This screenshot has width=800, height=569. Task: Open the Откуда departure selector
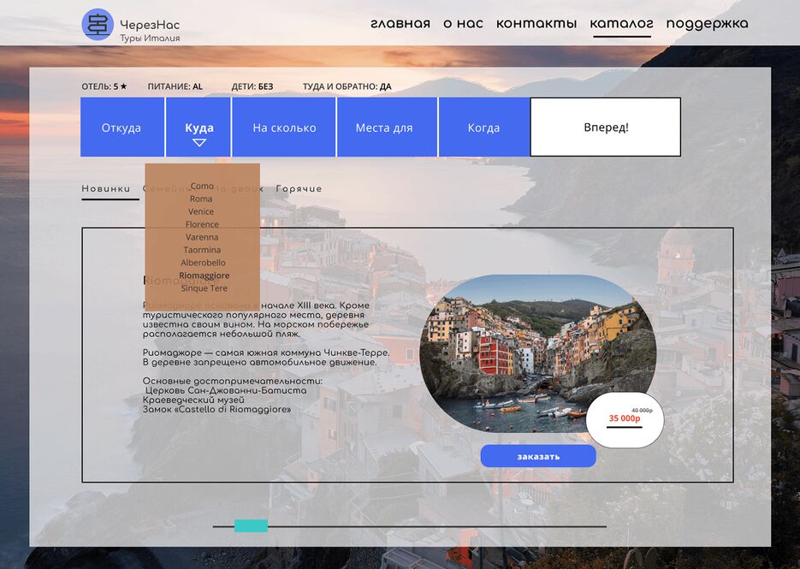click(122, 127)
